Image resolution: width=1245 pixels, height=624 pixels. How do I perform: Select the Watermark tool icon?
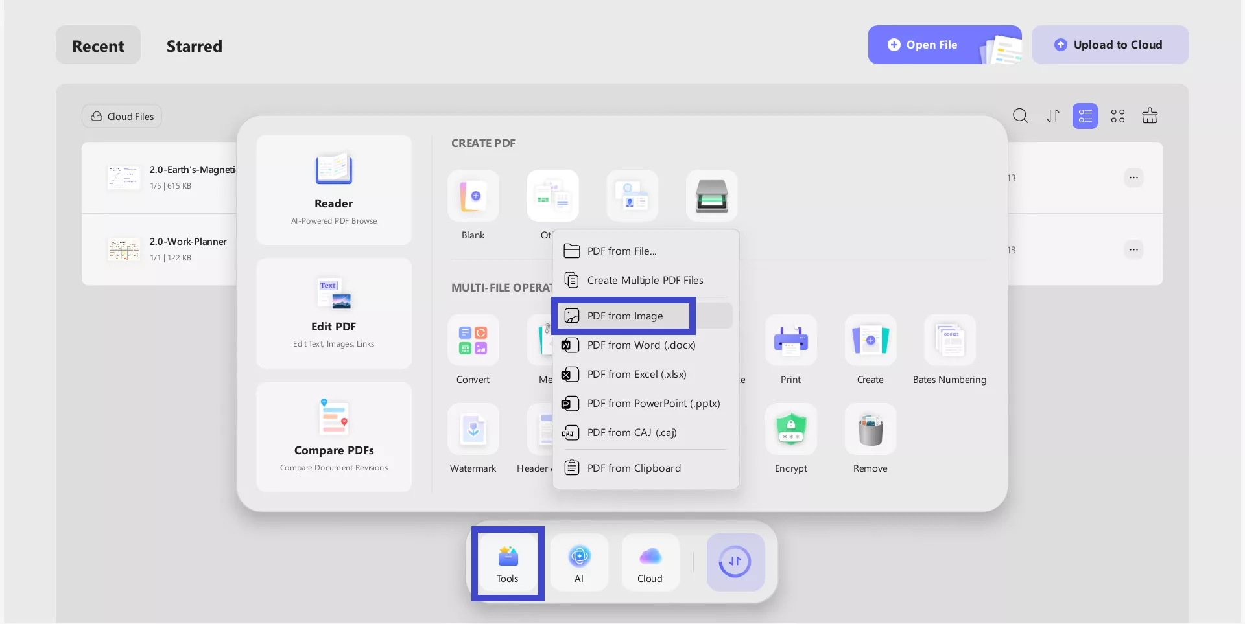tap(473, 430)
